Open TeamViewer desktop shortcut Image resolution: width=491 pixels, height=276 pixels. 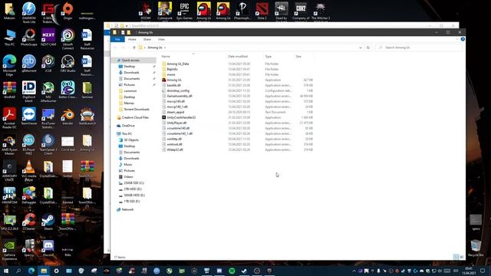click(x=29, y=117)
